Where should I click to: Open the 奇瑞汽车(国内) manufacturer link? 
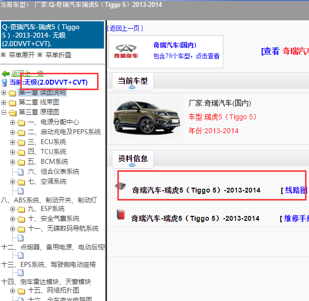pos(175,45)
